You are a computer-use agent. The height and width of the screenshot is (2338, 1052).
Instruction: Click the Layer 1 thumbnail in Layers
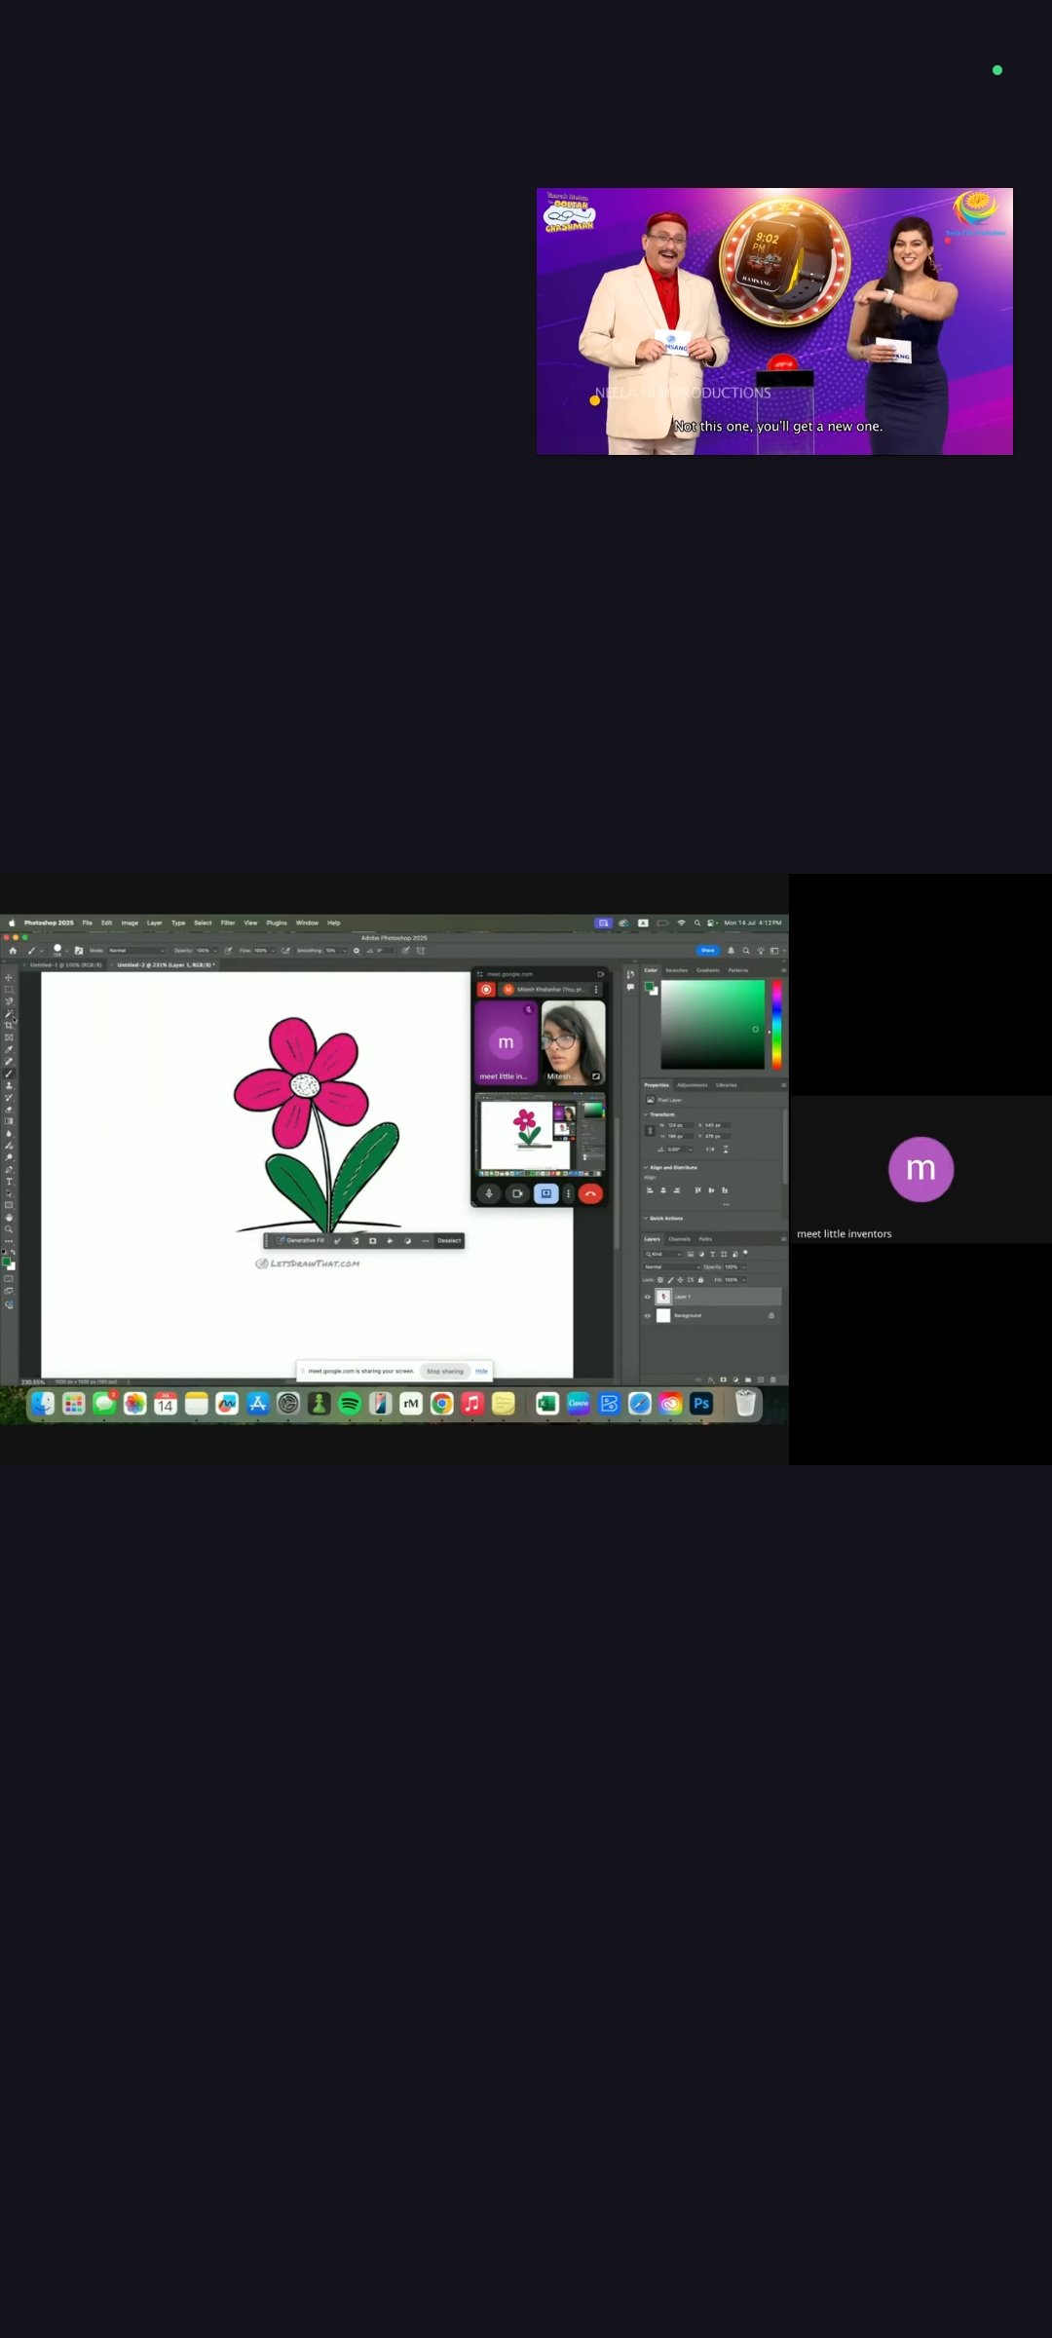click(x=663, y=1297)
